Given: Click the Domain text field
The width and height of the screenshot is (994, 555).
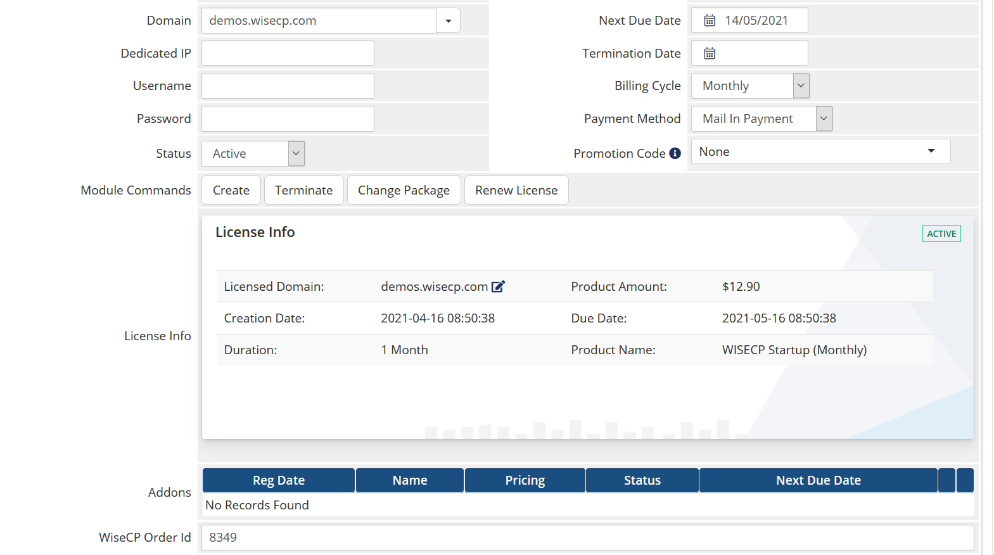Looking at the screenshot, I should coord(319,21).
